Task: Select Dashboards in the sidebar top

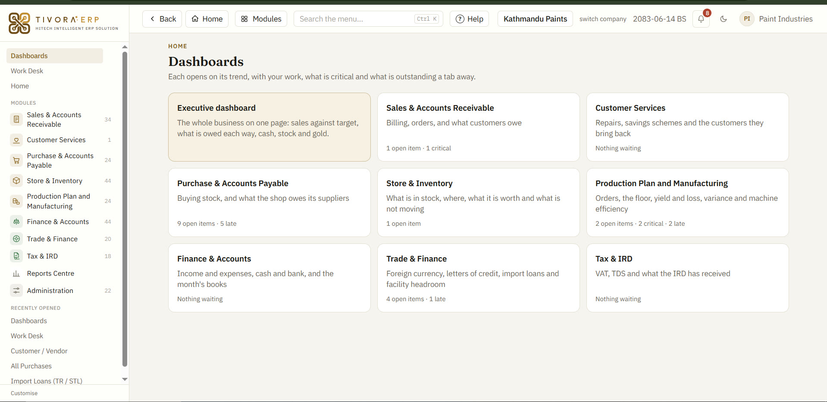Action: [x=55, y=56]
